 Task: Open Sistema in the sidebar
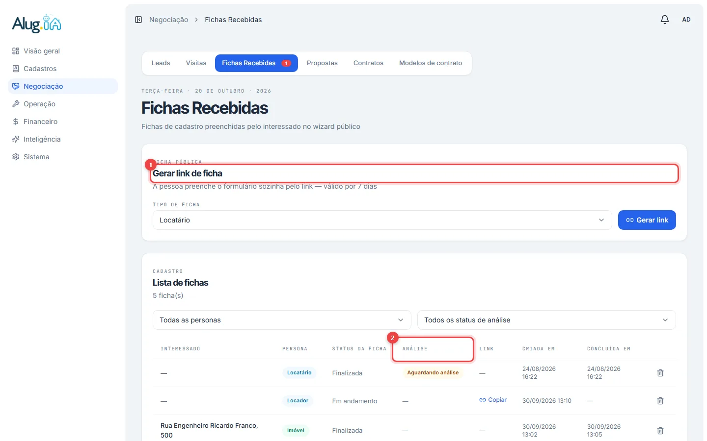click(x=63, y=157)
